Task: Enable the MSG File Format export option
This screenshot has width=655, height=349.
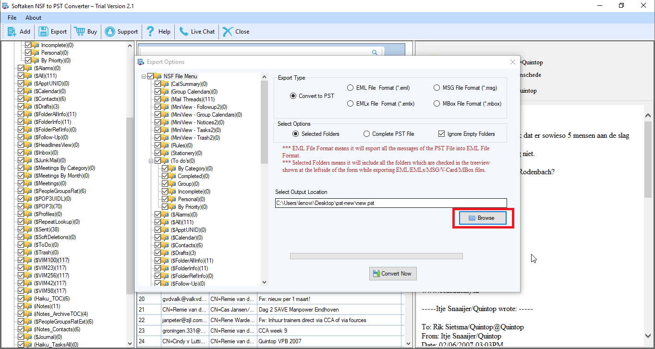Action: point(437,87)
